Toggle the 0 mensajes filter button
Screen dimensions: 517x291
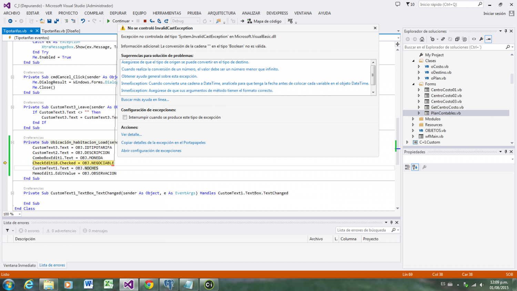point(95,231)
